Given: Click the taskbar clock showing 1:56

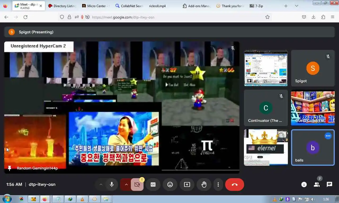Looking at the screenshot, I should (326, 199).
